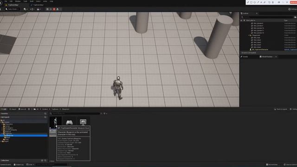Open the Help menu

point(52,1)
